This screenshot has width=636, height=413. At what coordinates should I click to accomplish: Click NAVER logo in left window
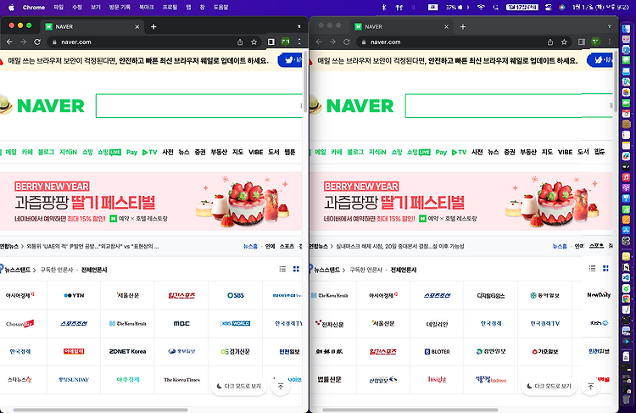[x=50, y=106]
